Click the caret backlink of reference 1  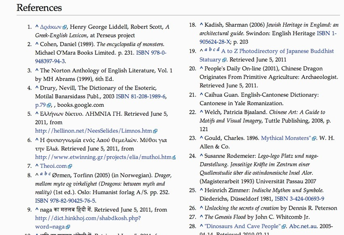tap(37, 27)
